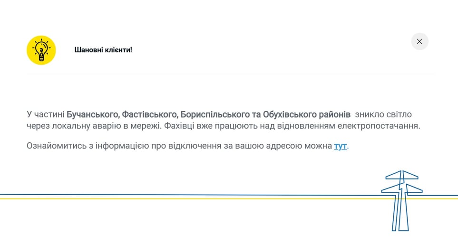Click the yellow lightbulb icon
The image size is (458, 238).
(x=41, y=50)
